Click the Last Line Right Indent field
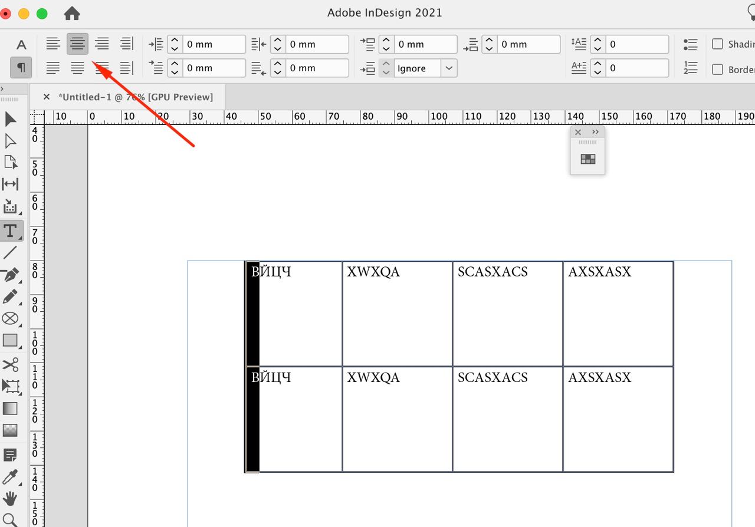Screen dimensions: 755x527 coord(317,68)
